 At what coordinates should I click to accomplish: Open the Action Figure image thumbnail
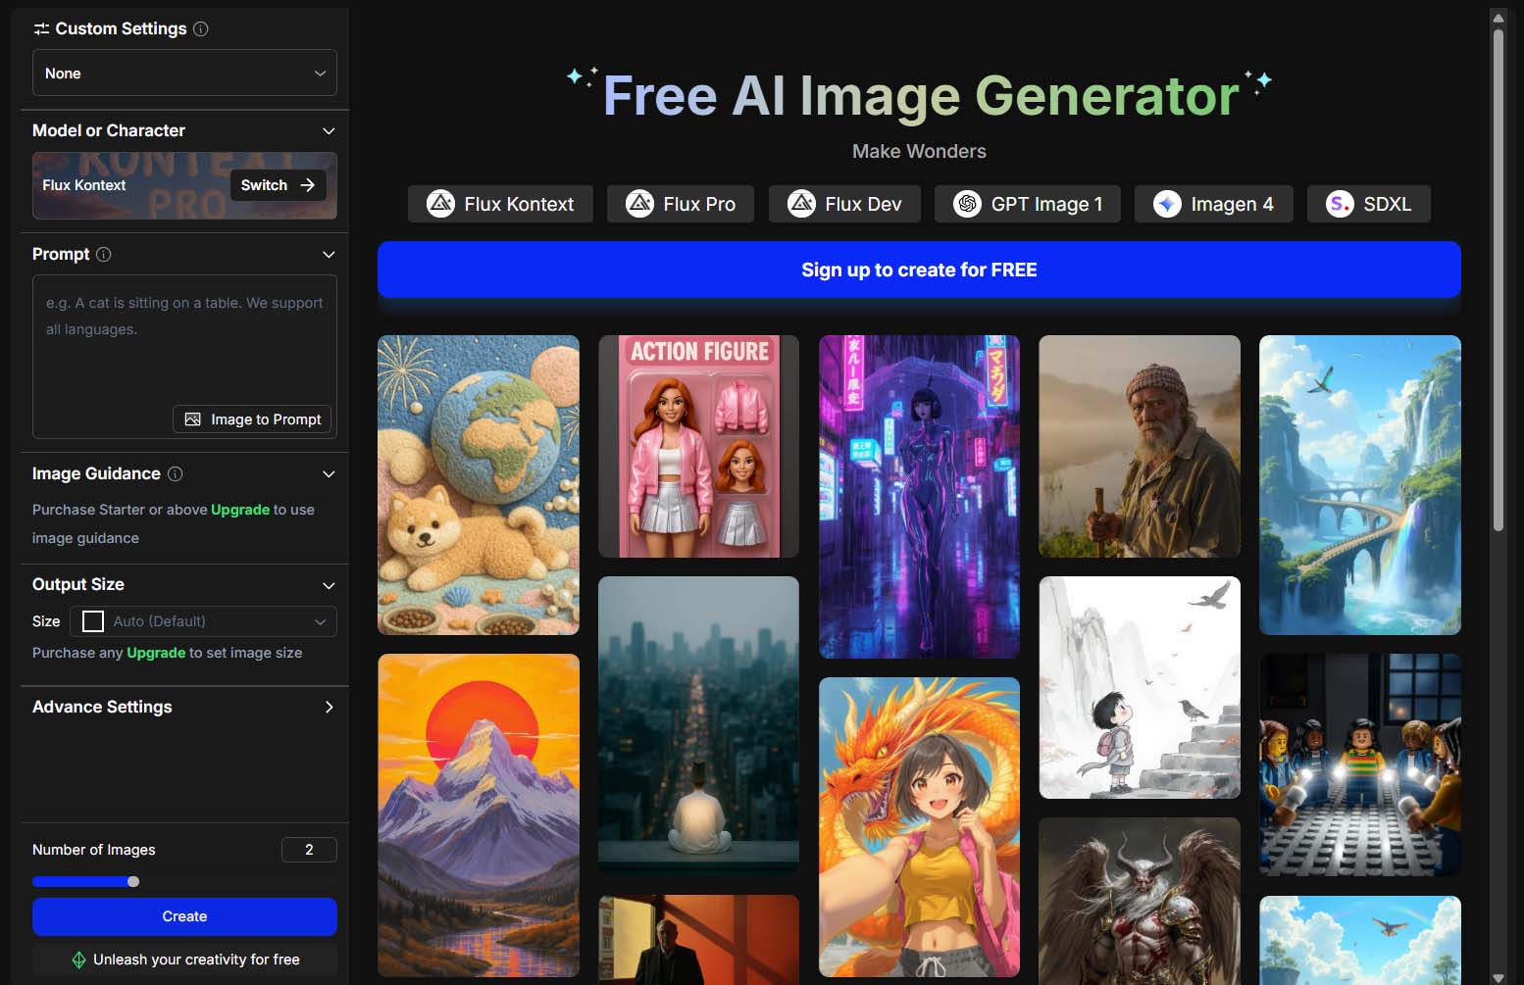click(698, 447)
